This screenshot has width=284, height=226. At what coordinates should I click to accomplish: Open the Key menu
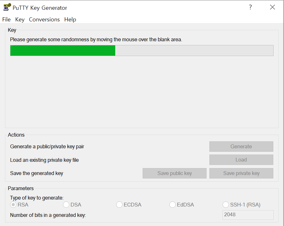pos(20,20)
